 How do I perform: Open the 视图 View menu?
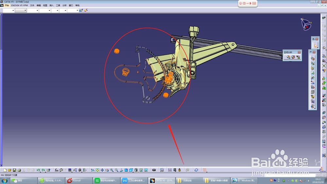[x=45, y=6]
